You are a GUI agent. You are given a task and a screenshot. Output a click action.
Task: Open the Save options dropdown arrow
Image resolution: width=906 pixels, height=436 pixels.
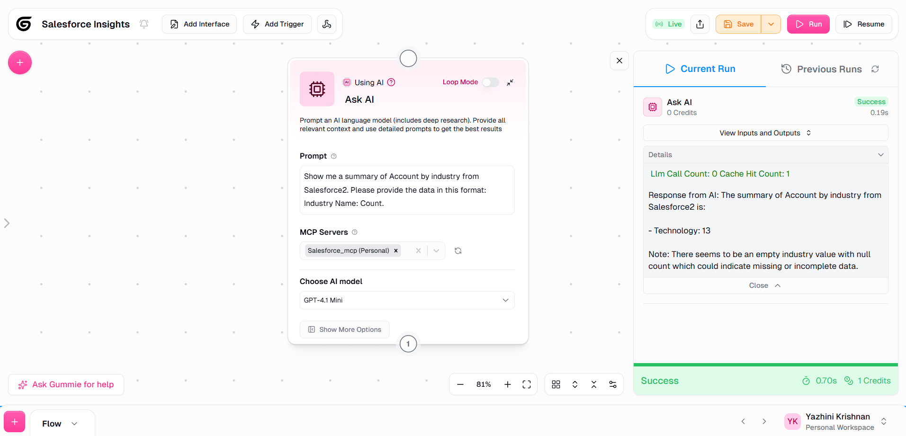771,24
